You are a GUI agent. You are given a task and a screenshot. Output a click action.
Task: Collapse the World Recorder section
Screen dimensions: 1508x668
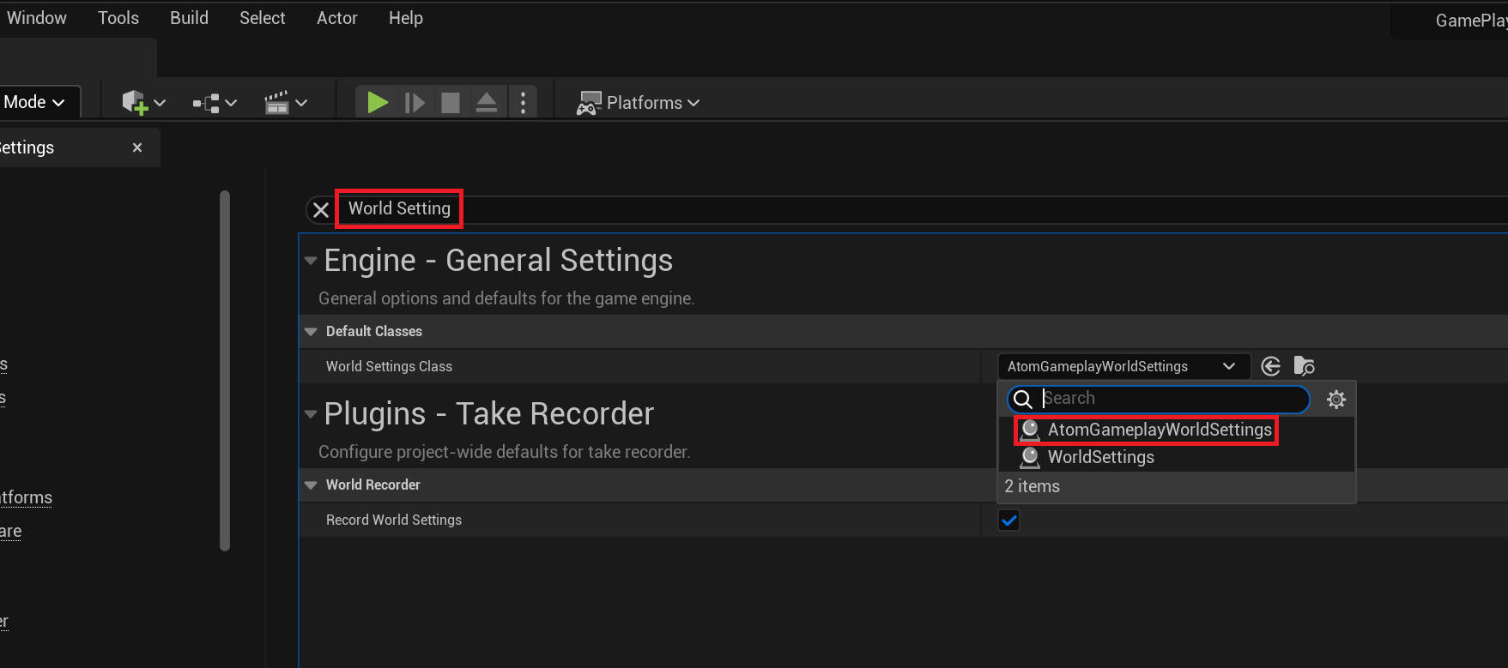coord(312,485)
